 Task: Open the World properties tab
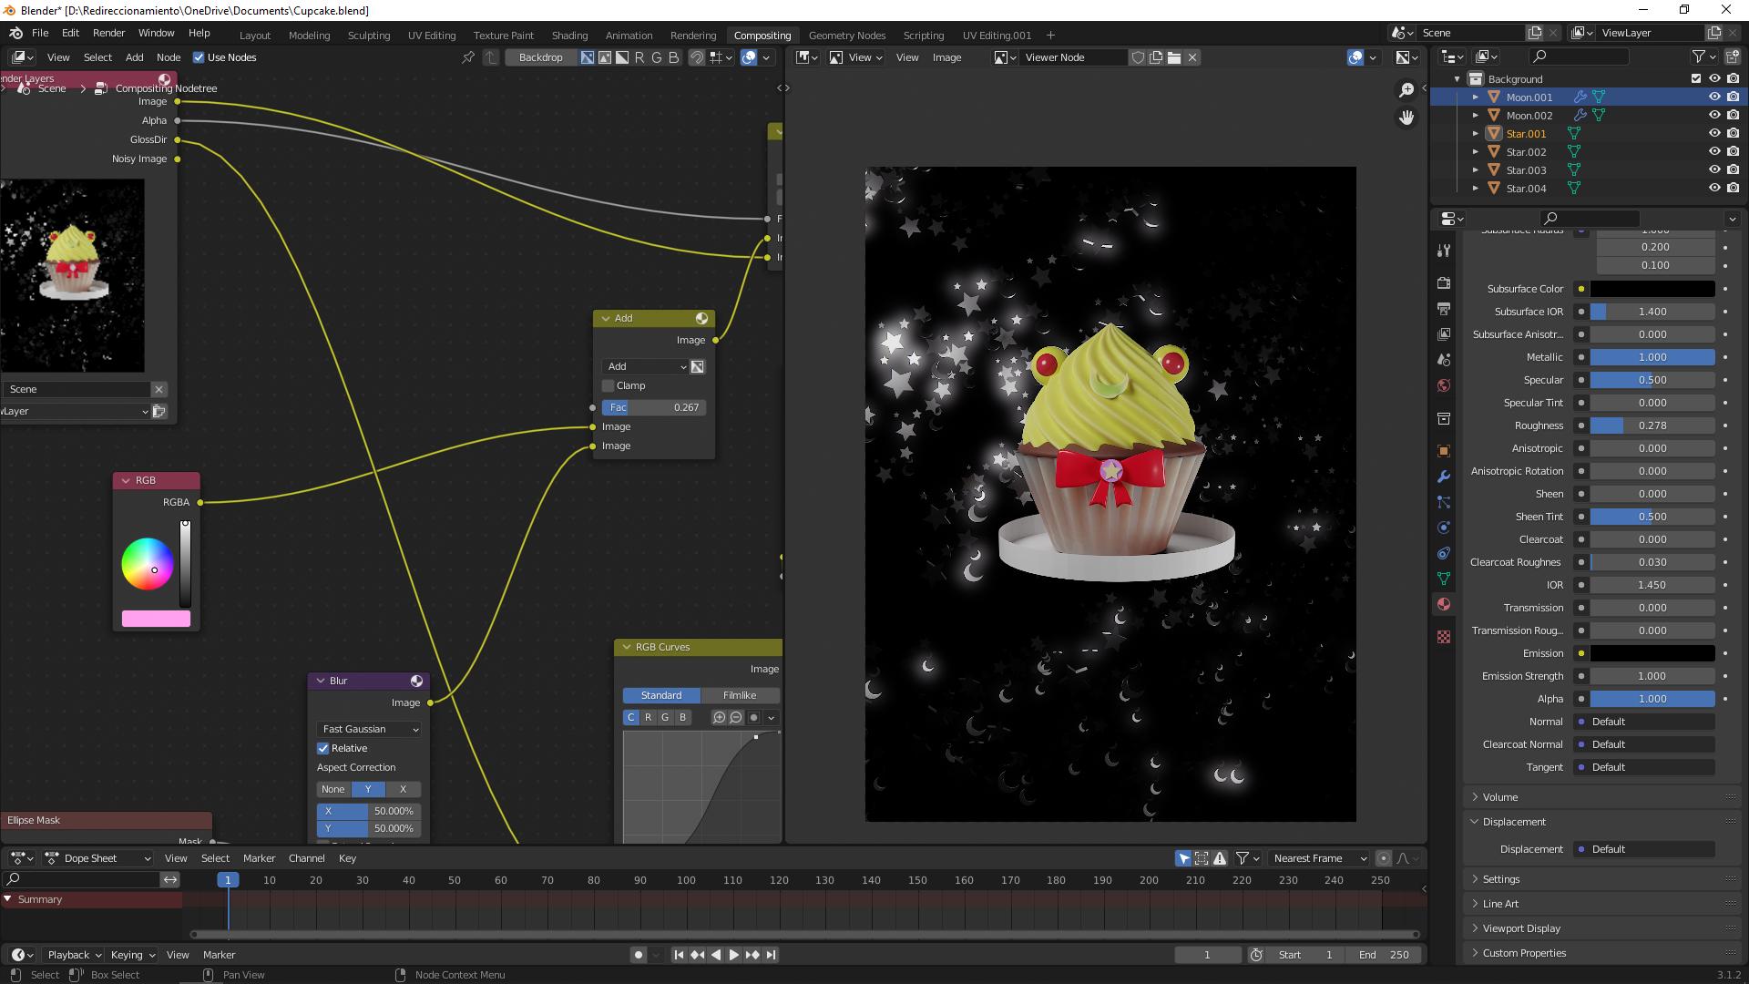[1444, 385]
